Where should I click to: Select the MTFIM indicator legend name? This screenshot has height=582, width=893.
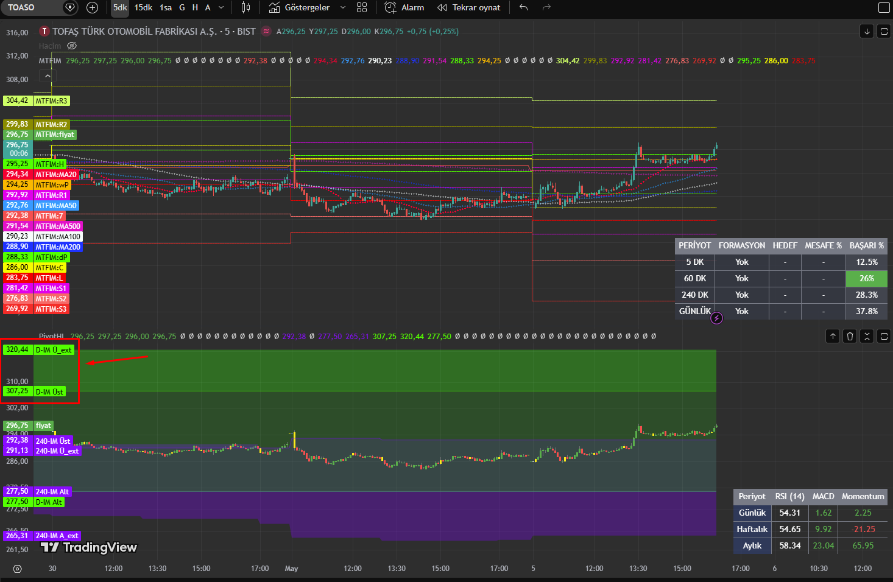50,61
